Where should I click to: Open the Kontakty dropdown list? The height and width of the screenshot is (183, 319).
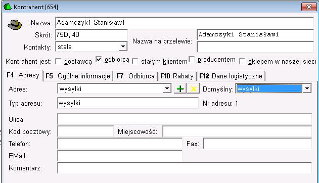[123, 47]
